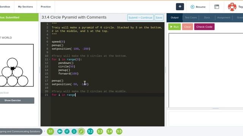Save the code
Image resolution: width=243 pixels, height=136 pixels.
[x=159, y=18]
